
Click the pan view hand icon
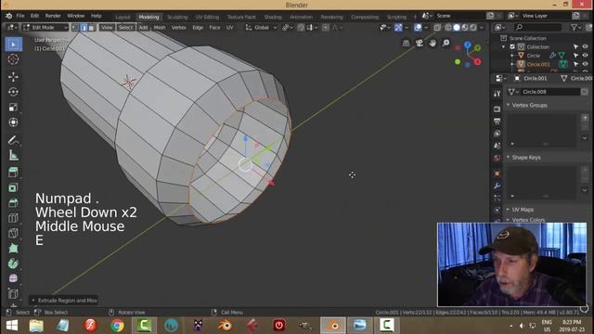coord(433,44)
